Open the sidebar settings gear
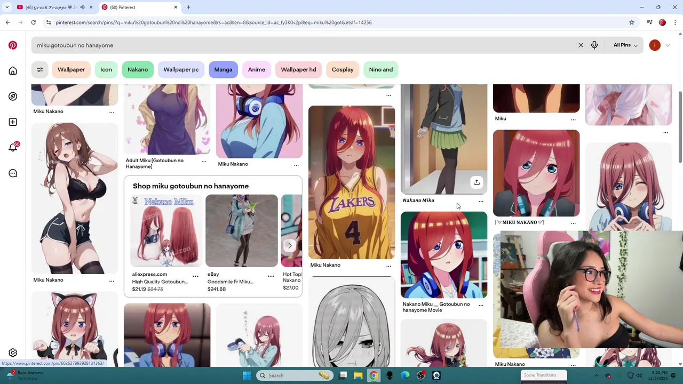683x384 pixels. [13, 353]
